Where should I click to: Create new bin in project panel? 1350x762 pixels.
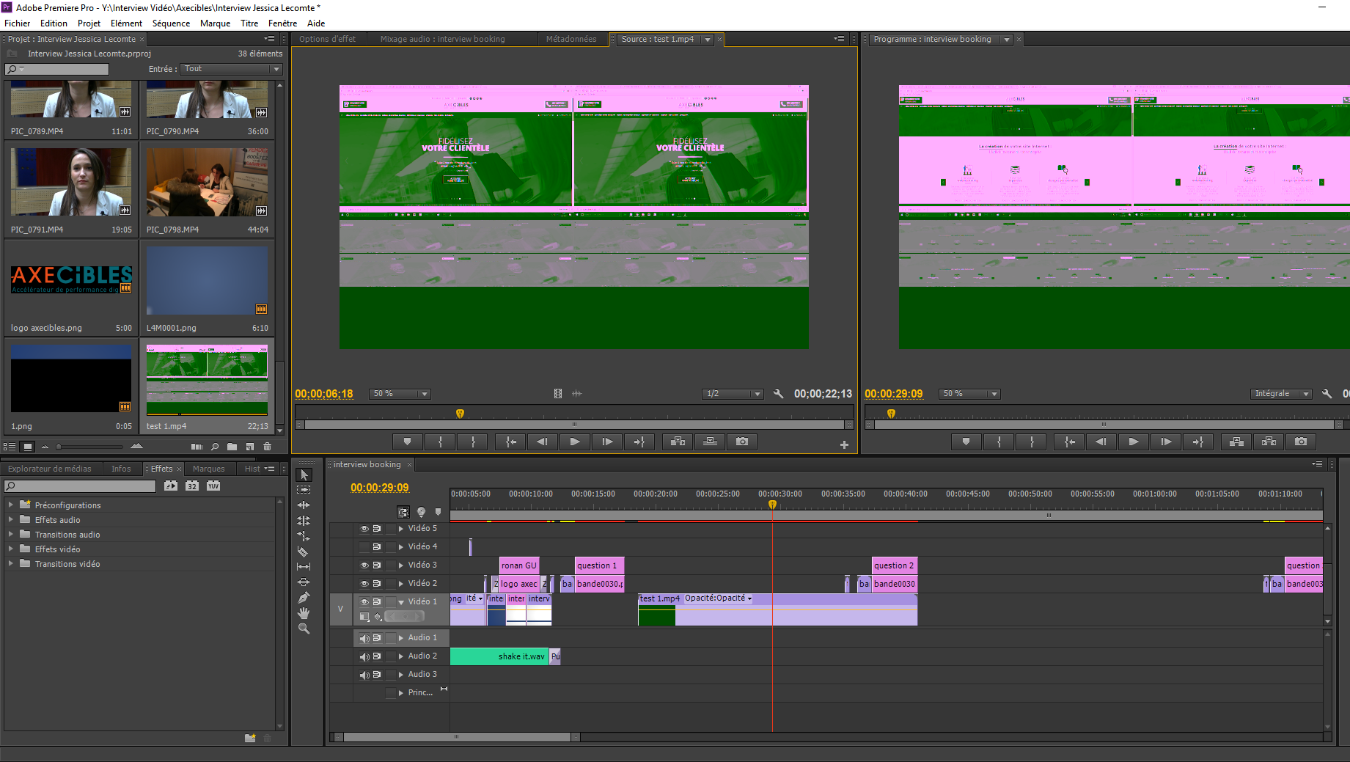tap(232, 447)
